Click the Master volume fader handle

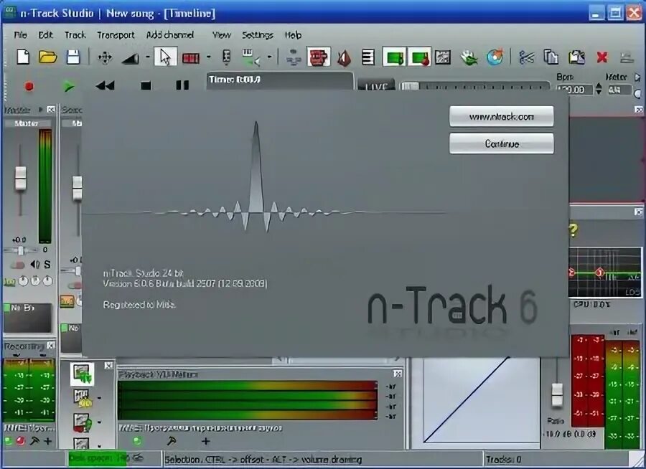[20, 179]
